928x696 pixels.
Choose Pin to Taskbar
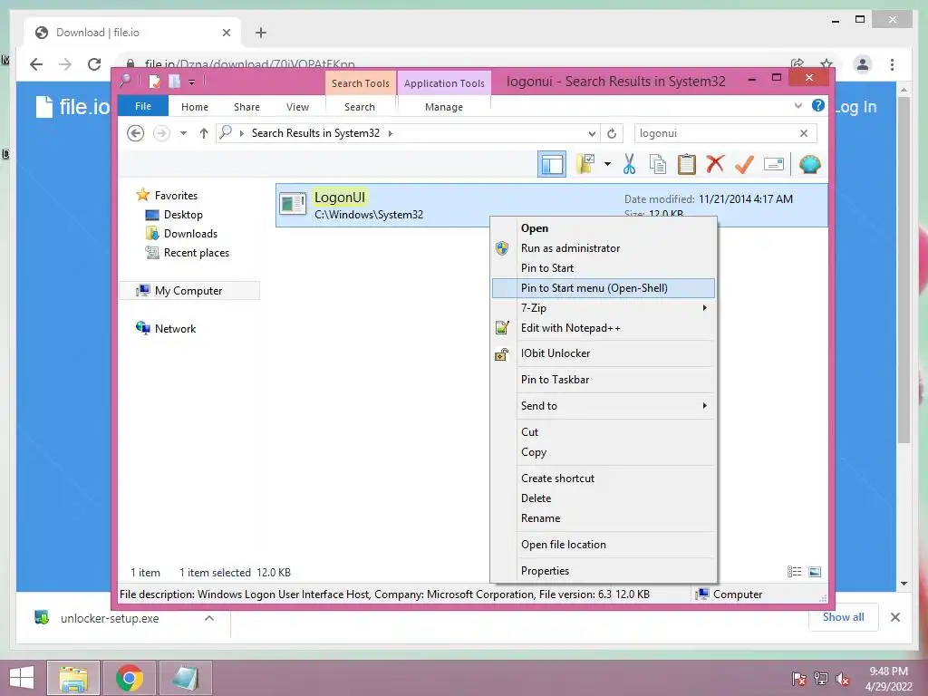(x=603, y=380)
